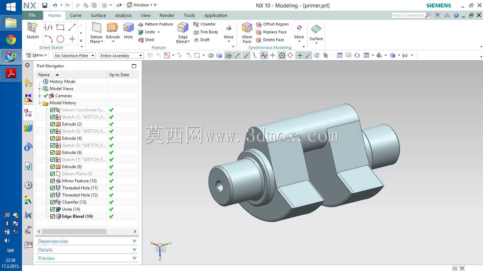Toggle the Edge Blend (16) checkbox
483x271 pixels.
coord(52,216)
